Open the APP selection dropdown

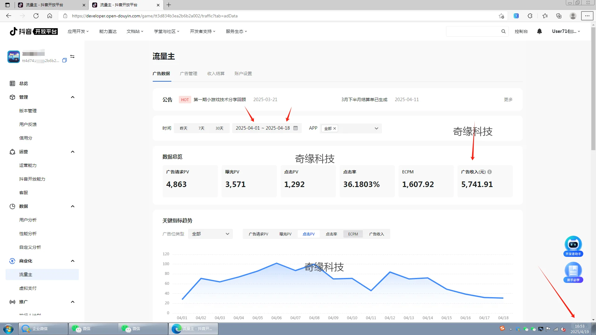pyautogui.click(x=350, y=128)
